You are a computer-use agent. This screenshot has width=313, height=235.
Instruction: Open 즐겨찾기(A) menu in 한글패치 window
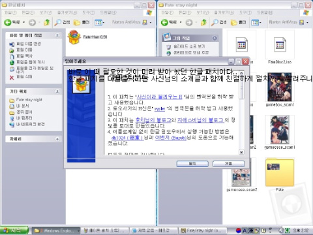pyautogui.click(x=67, y=13)
